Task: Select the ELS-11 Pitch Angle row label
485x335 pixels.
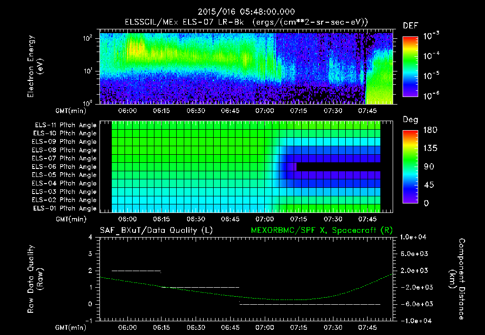Action: pos(65,125)
